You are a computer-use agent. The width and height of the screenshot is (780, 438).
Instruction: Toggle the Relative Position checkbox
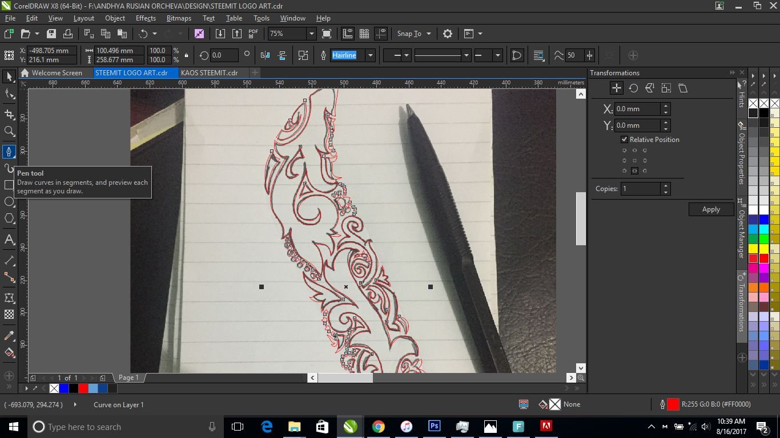click(624, 139)
